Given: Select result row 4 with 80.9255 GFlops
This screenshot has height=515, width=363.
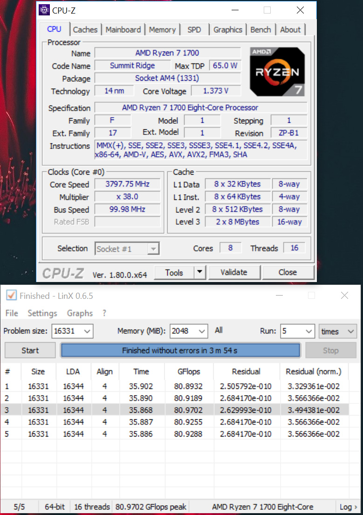Looking at the screenshot, I should [174, 422].
